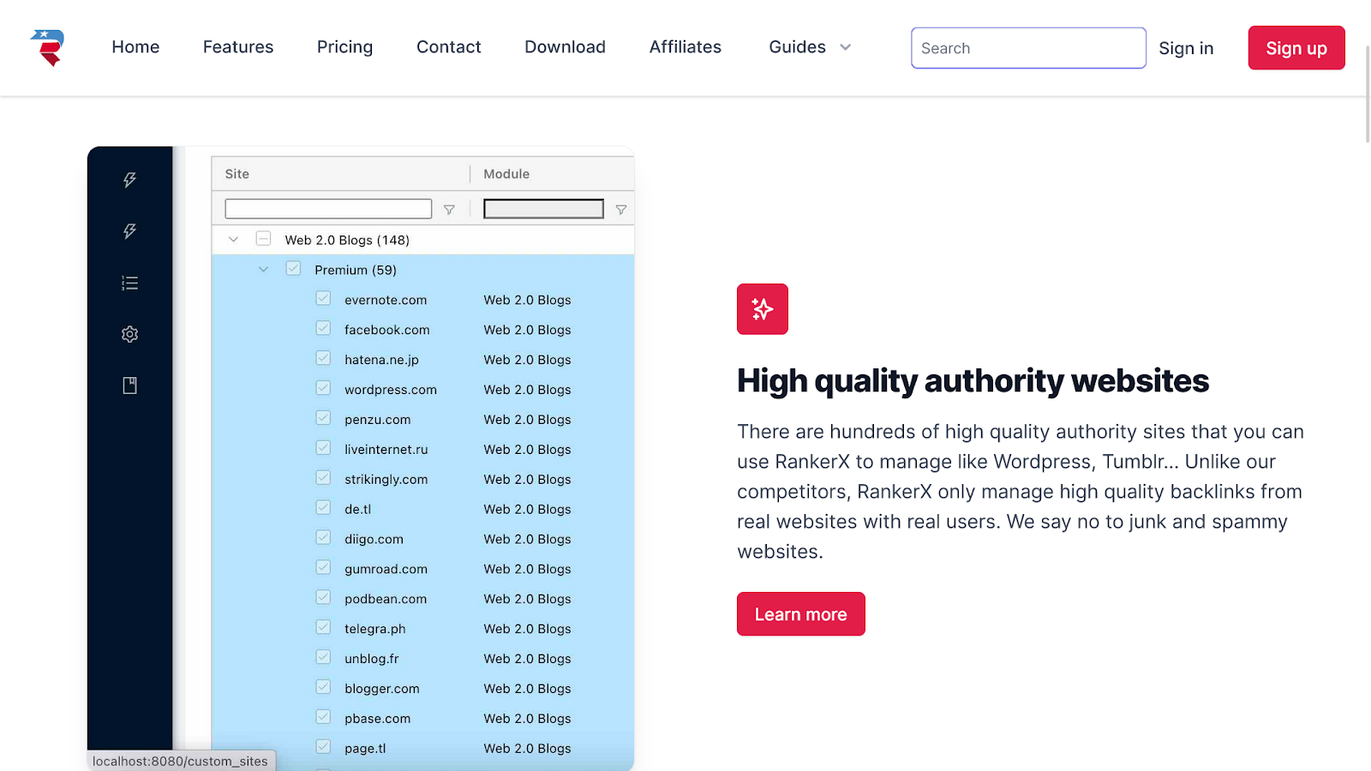Click the page vertical scrollbar
The image size is (1371, 771).
point(1368,94)
